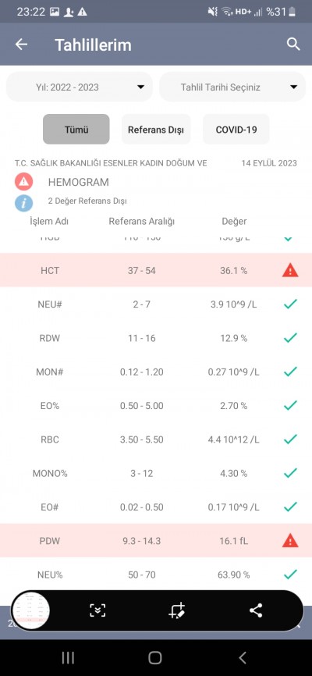Viewport: 312px width, 676px height.
Task: Tap the scroll capture icon
Action: click(97, 610)
